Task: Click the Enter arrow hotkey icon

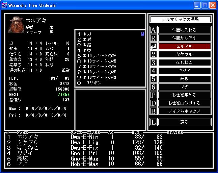Action: 153,46
